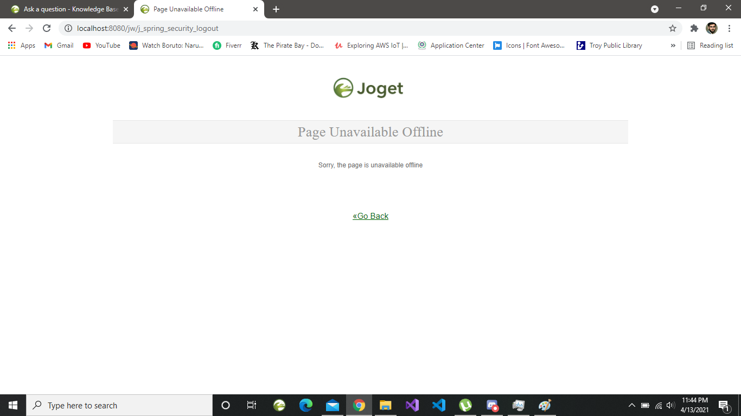741x416 pixels.
Task: Open the monitor app taskbar icon
Action: coord(519,405)
